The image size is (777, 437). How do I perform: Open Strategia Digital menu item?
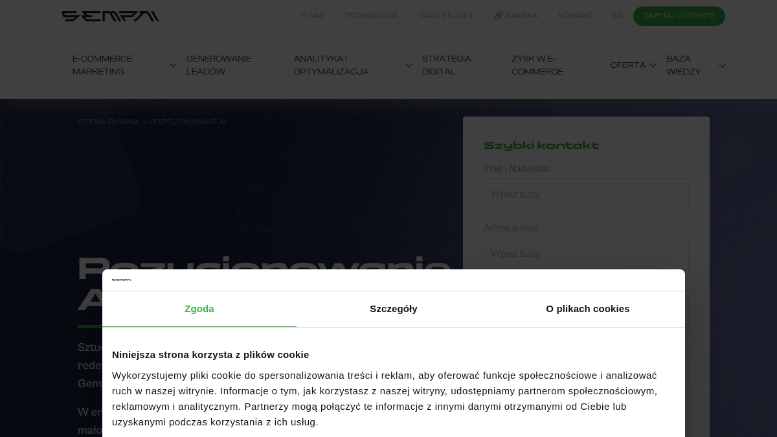[x=447, y=65]
